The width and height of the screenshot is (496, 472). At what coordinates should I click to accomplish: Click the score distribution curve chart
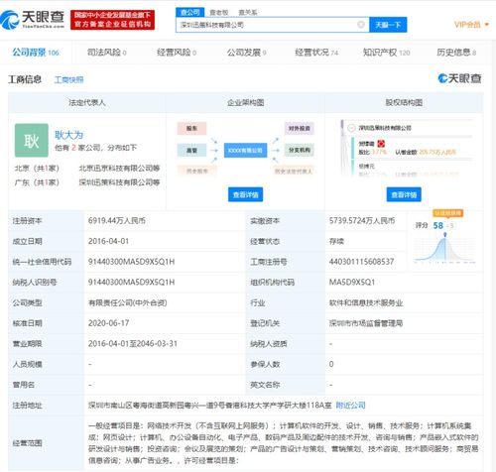click(x=444, y=248)
